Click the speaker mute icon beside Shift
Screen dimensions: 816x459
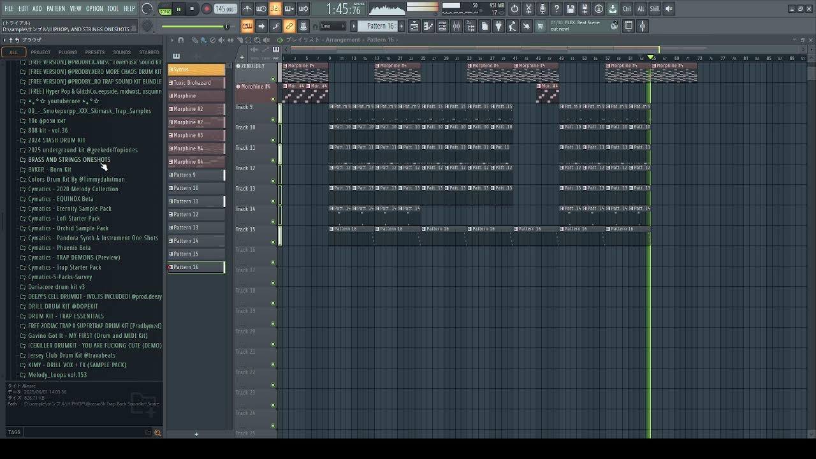[x=669, y=9]
